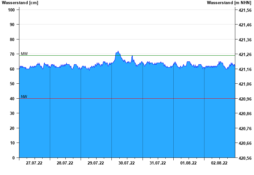The height and width of the screenshot is (175, 254).
Task: Click the 100 value on left axis
Action: 11,10
